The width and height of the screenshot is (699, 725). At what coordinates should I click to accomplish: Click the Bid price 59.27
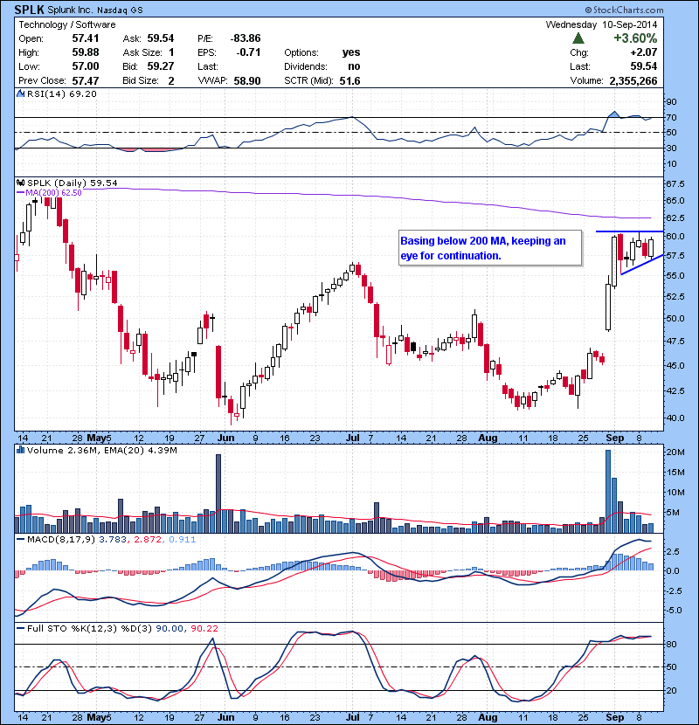point(161,66)
